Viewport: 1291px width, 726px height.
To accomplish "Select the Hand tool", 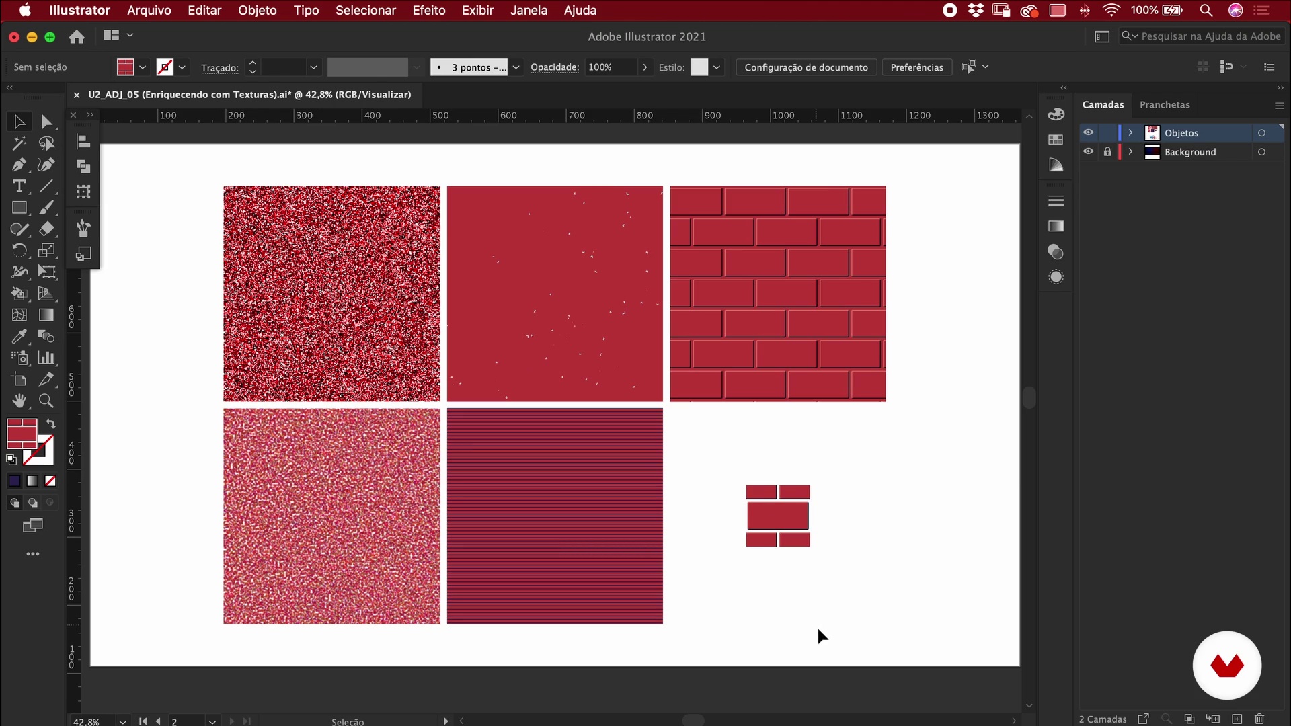I will 19,401.
